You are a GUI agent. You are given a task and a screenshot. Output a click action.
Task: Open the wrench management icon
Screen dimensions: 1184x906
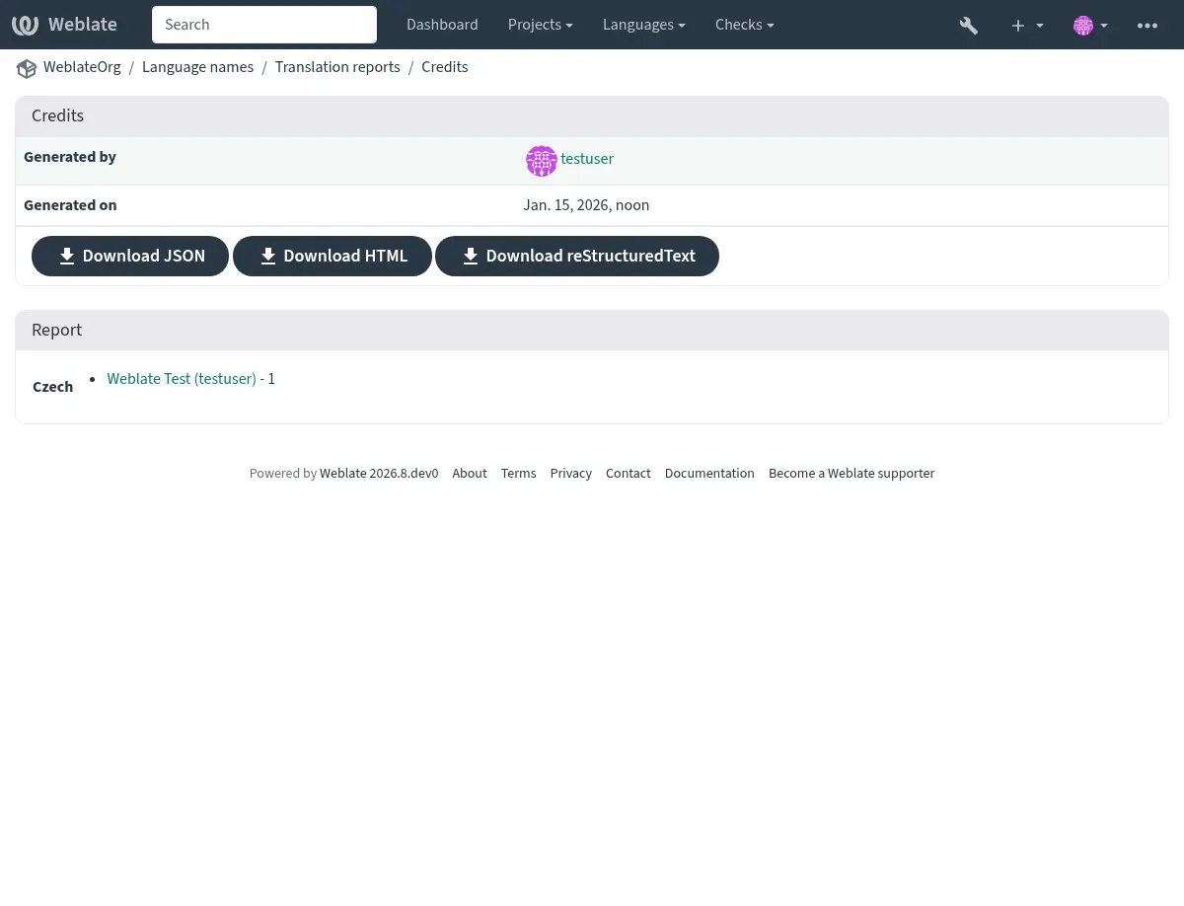click(969, 26)
